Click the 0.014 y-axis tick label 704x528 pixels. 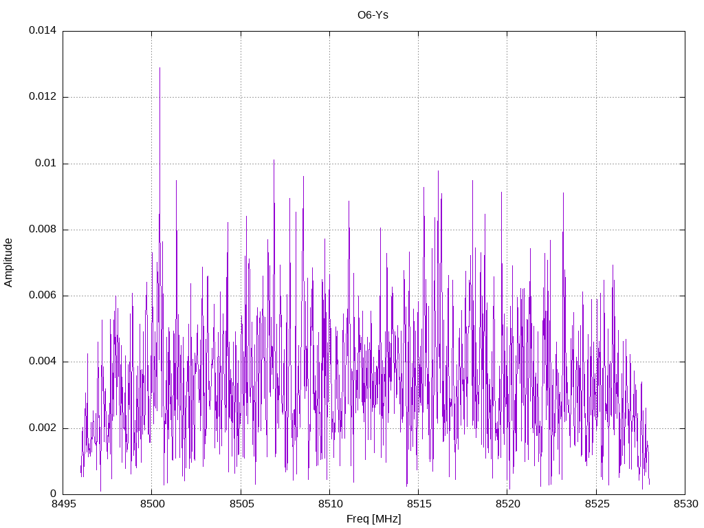(43, 30)
